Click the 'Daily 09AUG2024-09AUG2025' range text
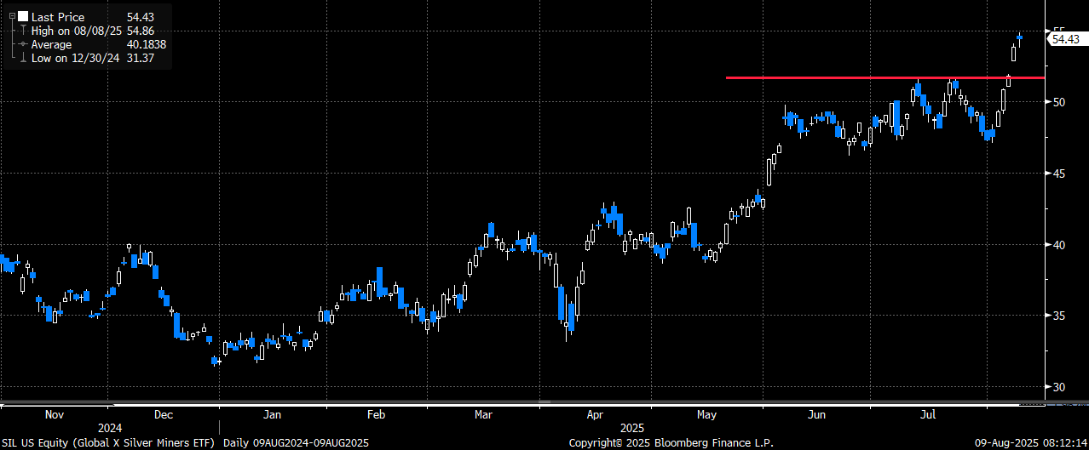The height and width of the screenshot is (450, 1089). [x=297, y=443]
